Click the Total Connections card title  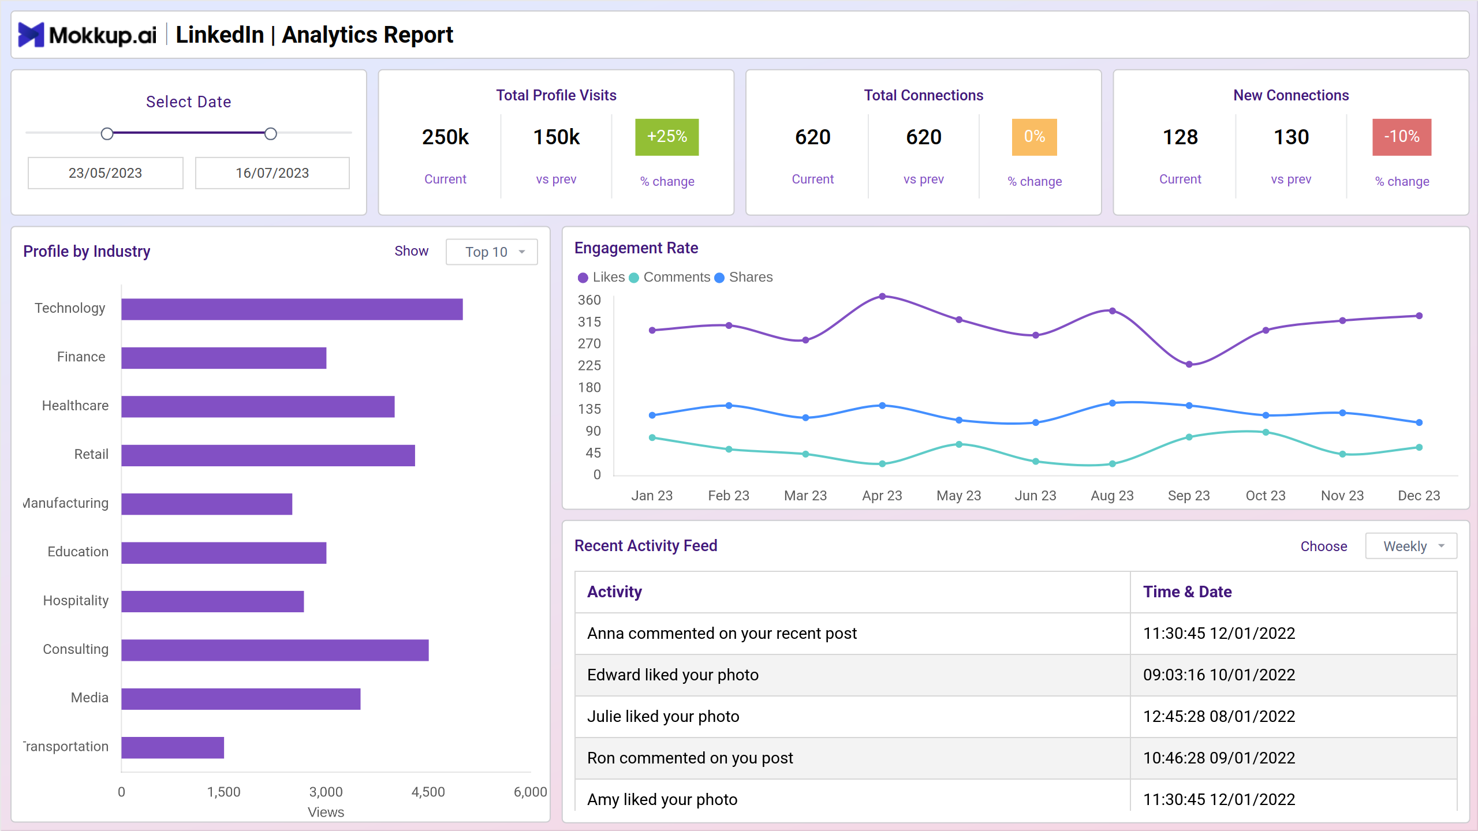click(923, 95)
